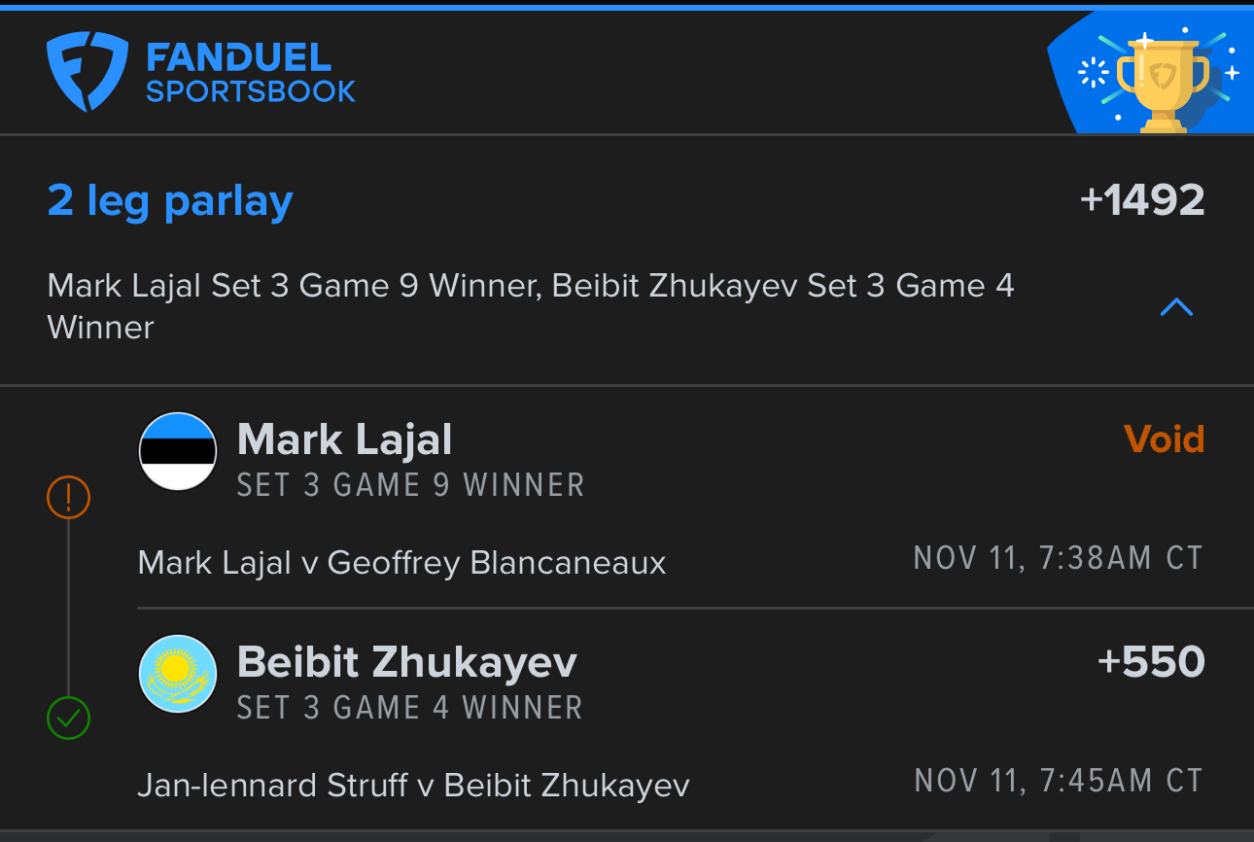Image resolution: width=1254 pixels, height=842 pixels.
Task: Click the Set 3 Game 4 Winner label
Action: (409, 708)
